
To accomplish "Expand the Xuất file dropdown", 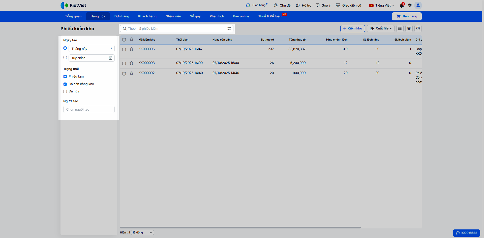I will coord(381,28).
